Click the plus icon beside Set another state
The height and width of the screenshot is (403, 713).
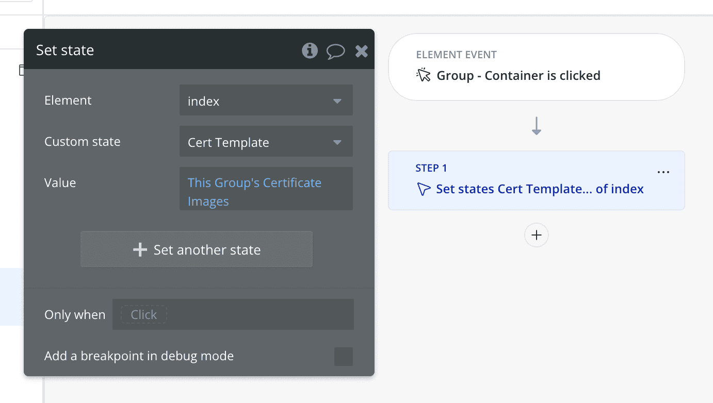tap(140, 250)
